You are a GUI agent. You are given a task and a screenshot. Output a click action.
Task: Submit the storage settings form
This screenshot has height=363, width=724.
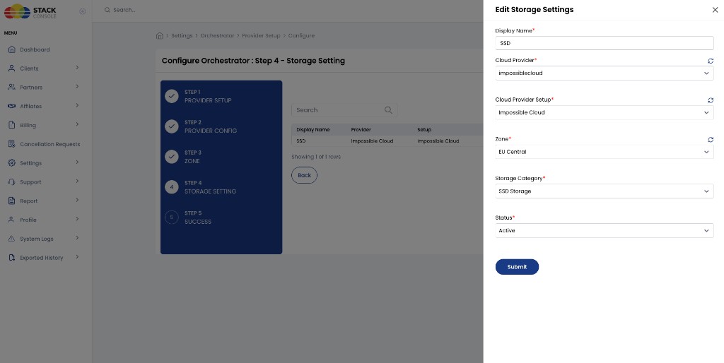[x=517, y=266]
